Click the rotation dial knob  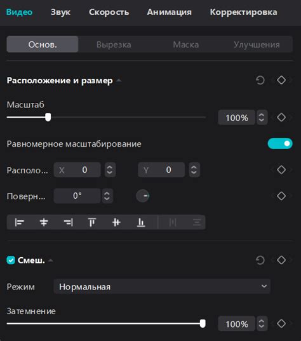coord(143,196)
